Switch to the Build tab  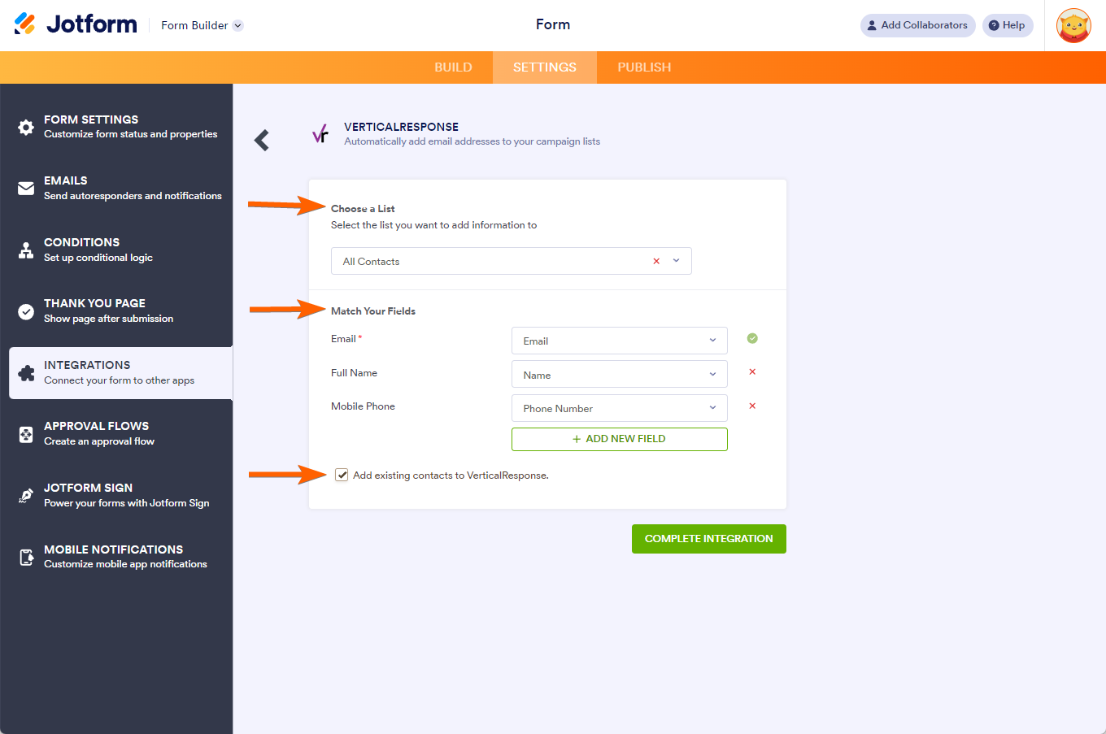click(x=453, y=67)
